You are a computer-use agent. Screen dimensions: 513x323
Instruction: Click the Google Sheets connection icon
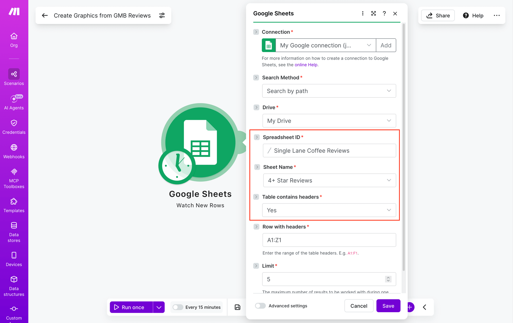tap(269, 45)
